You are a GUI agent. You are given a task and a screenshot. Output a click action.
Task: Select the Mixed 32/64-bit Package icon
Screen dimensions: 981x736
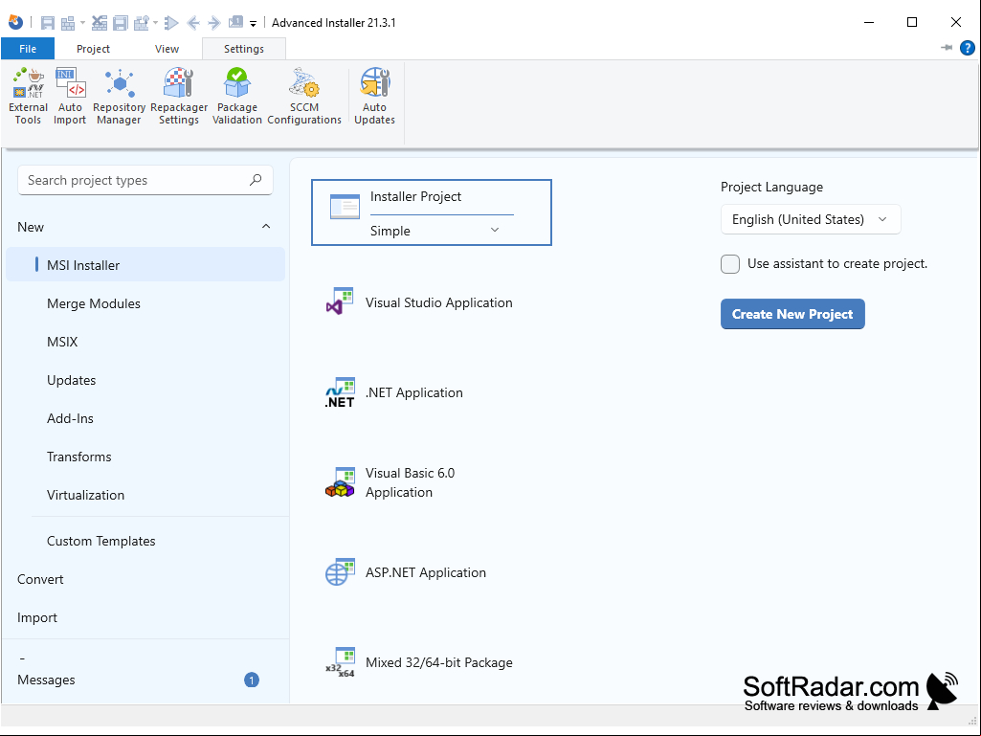click(x=340, y=662)
